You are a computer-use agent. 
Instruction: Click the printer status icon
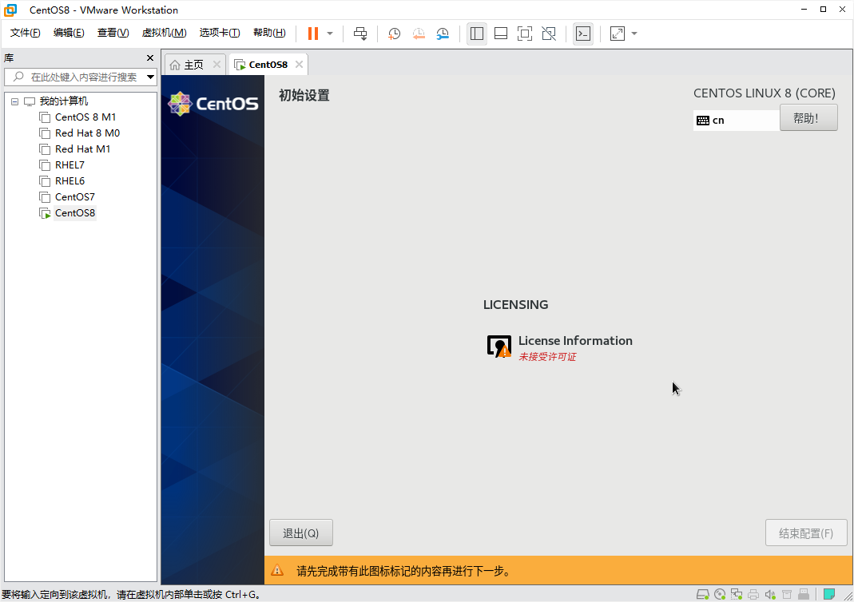click(753, 594)
